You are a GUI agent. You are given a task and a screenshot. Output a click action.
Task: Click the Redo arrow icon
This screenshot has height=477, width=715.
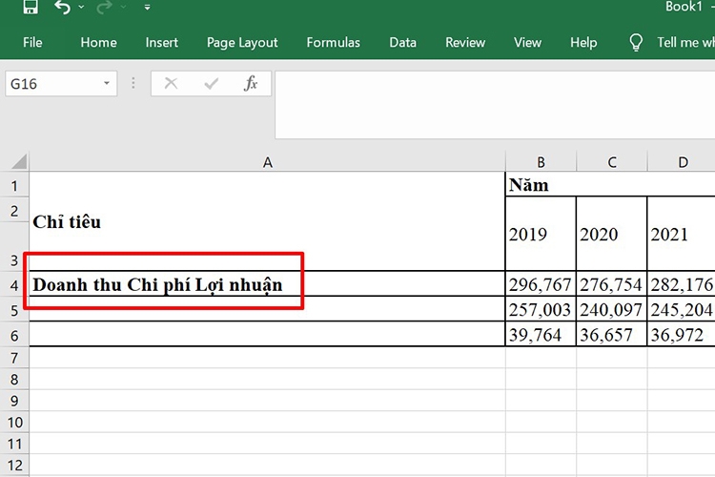coord(104,7)
